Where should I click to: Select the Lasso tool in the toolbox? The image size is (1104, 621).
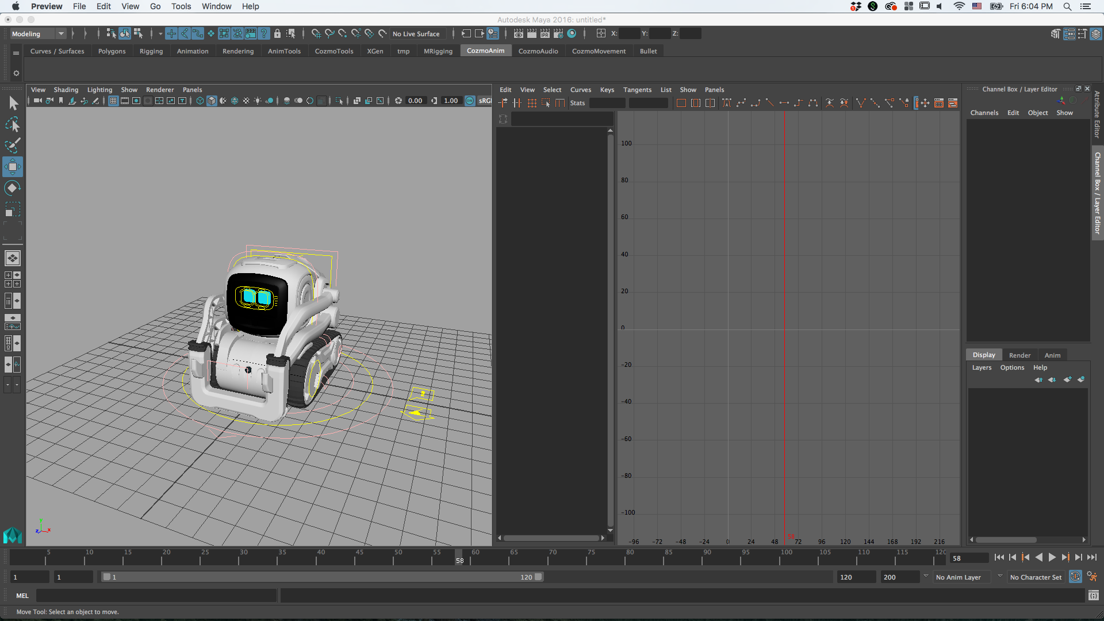coord(12,125)
